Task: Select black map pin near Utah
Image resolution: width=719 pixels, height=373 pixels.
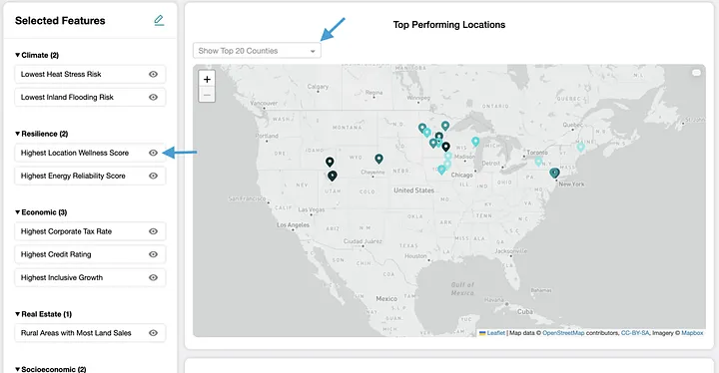Action: [x=332, y=176]
